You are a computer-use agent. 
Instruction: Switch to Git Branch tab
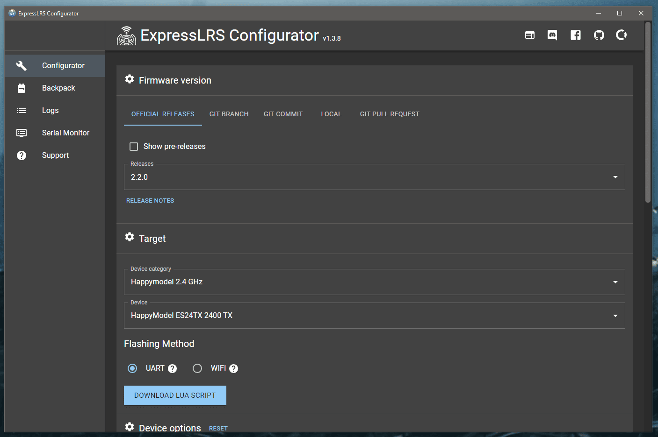tap(229, 114)
